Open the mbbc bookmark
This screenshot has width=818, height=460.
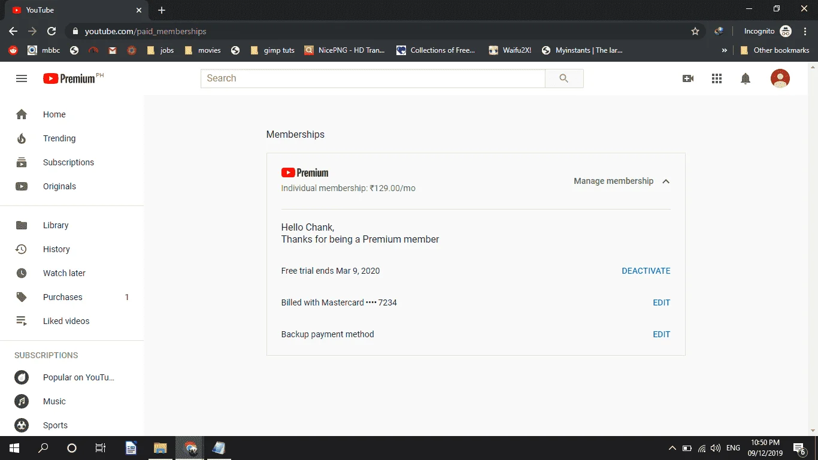click(44, 50)
